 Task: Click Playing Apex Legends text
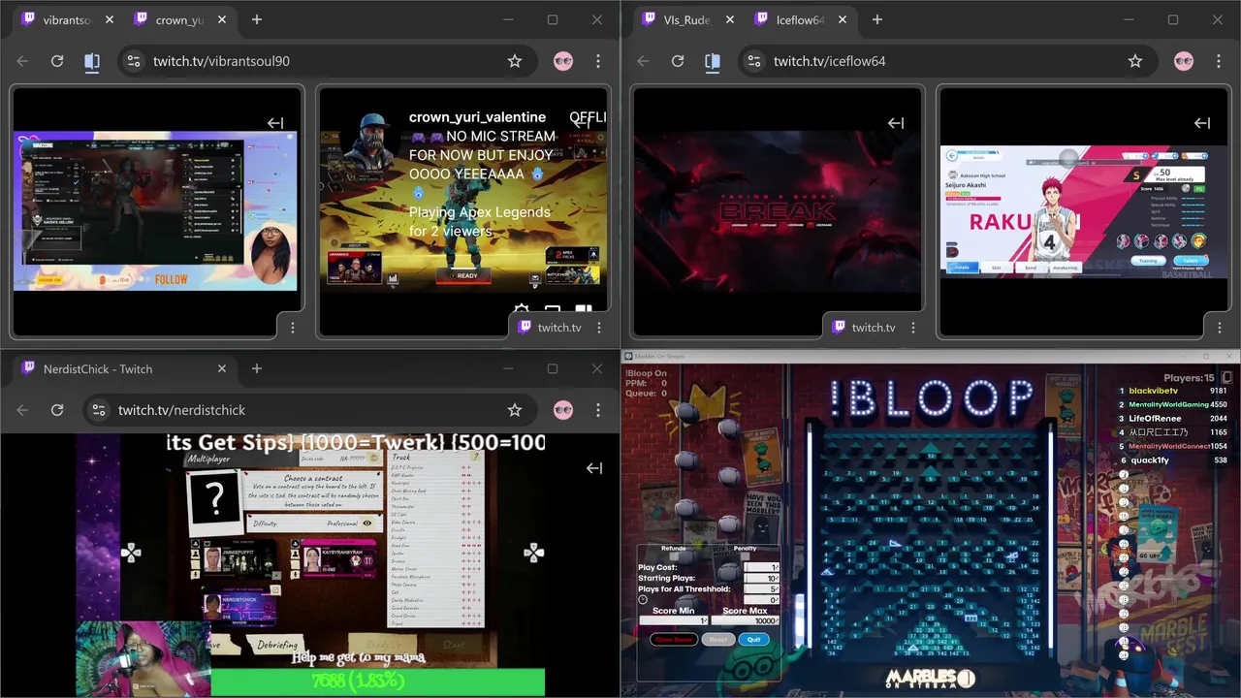[x=480, y=212]
